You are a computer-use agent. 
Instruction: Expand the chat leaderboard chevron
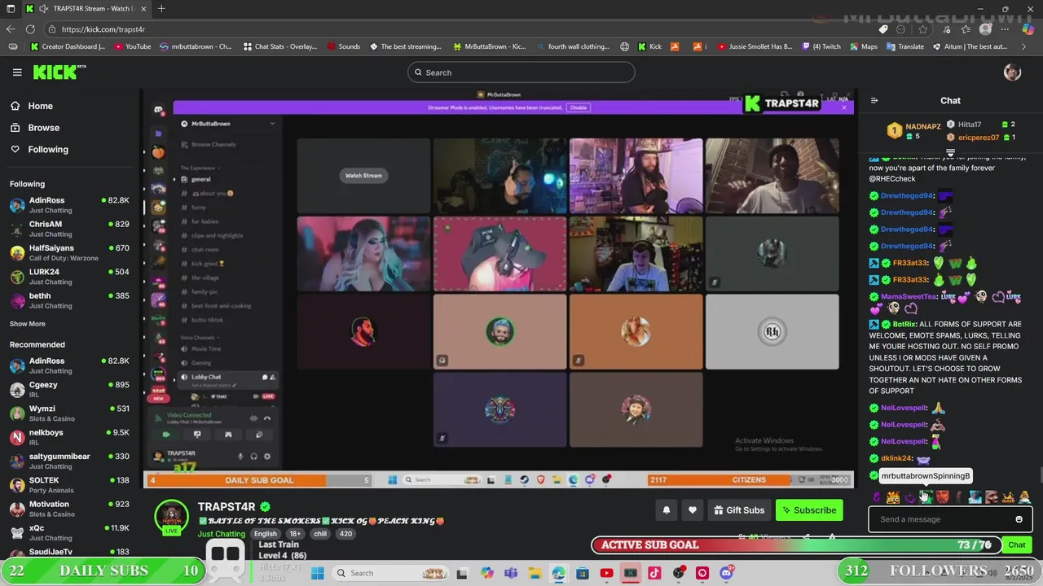pyautogui.click(x=950, y=153)
